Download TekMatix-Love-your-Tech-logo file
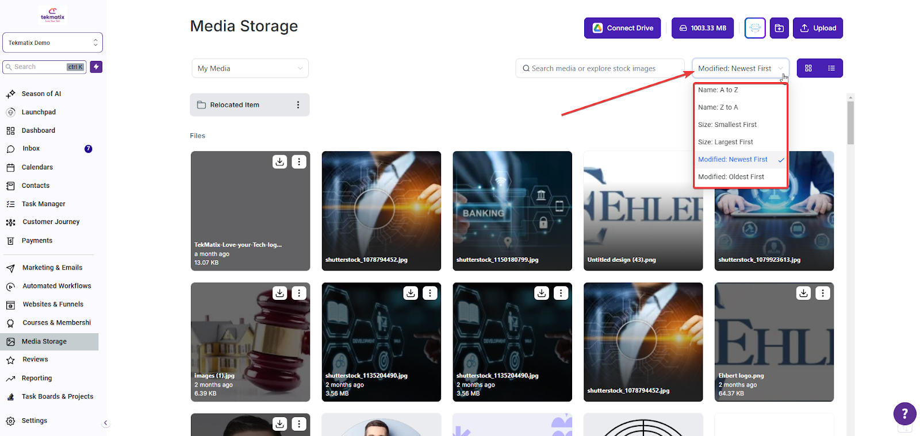This screenshot has height=436, width=920. click(x=279, y=162)
